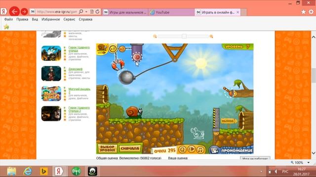The height and width of the screenshot is (177, 316).
Task: Open the Сервис menu
Action: (69, 19)
